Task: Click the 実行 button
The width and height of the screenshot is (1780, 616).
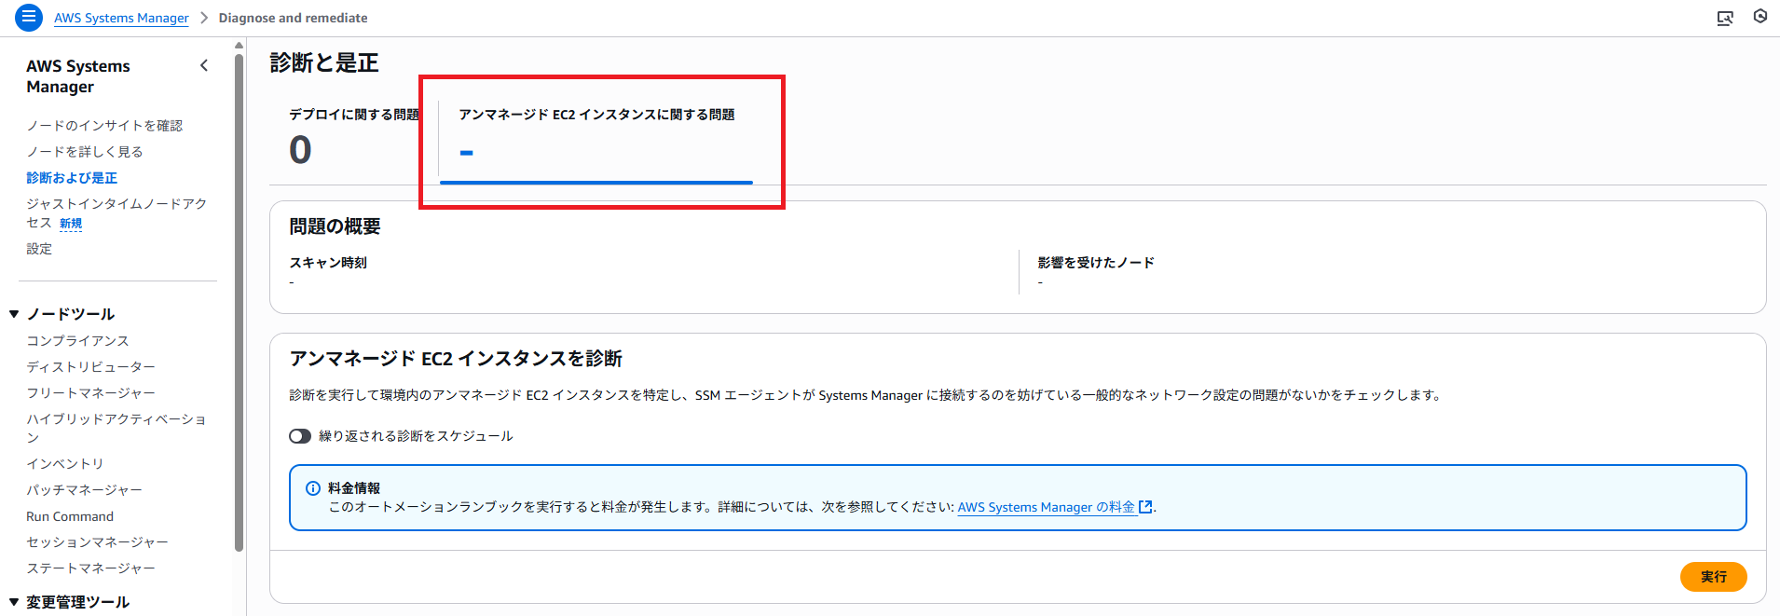Action: (1713, 577)
